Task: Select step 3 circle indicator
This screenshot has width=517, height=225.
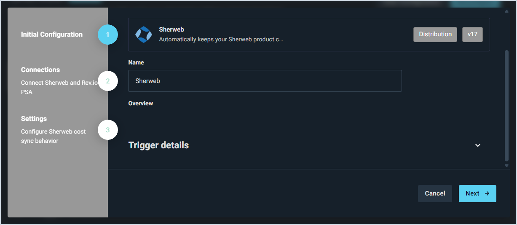Action: coord(108,130)
